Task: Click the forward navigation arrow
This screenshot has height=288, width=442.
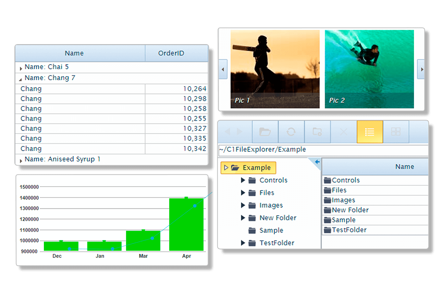Action: click(x=240, y=132)
